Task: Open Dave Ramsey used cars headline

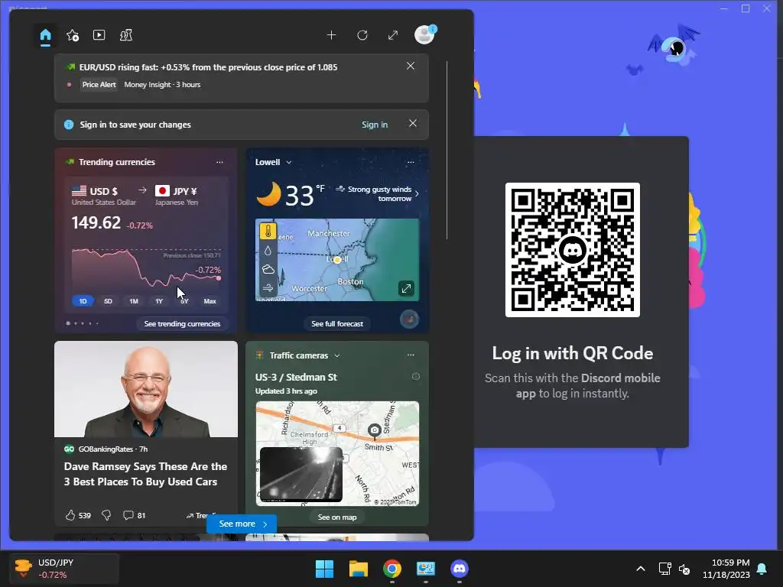Action: 145,474
